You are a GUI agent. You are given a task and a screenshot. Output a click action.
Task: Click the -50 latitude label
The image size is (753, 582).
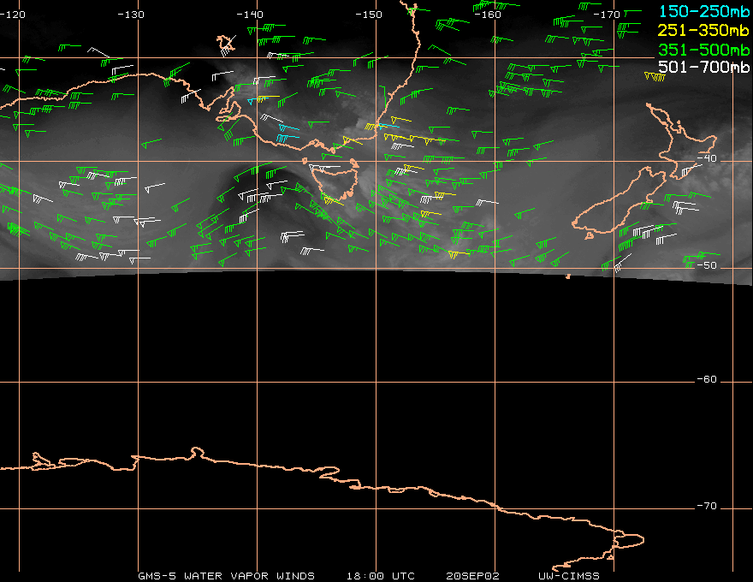tap(707, 265)
